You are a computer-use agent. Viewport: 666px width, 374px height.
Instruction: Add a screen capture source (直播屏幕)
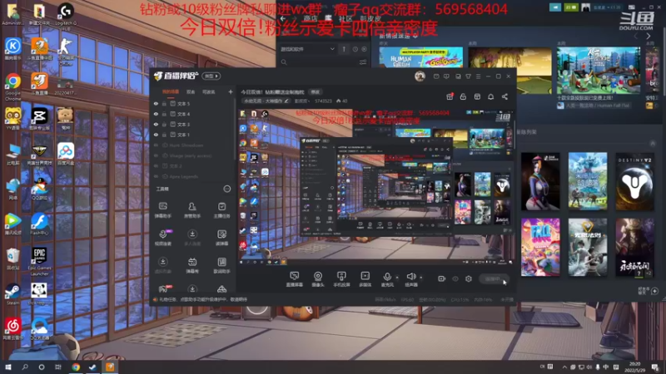(x=295, y=279)
